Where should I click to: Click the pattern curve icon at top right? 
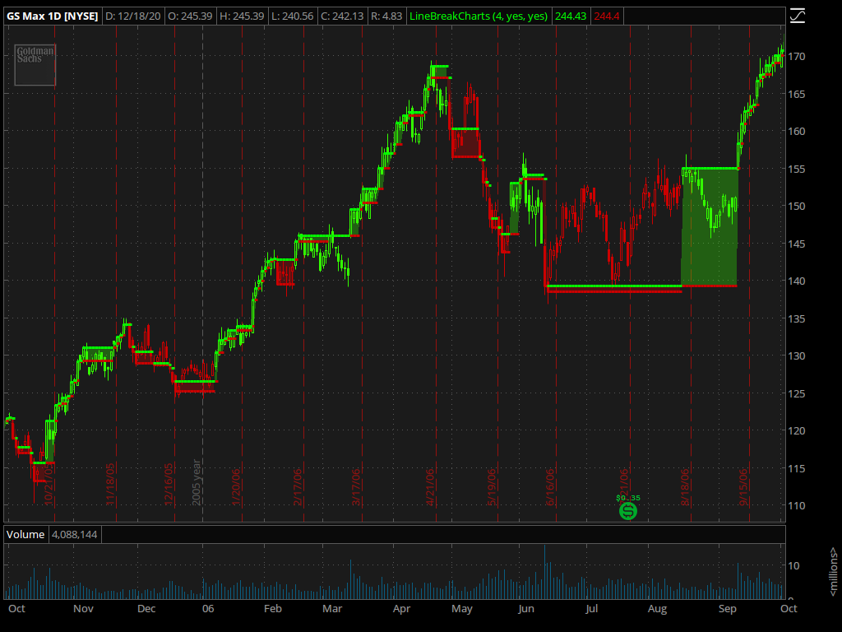pos(796,15)
